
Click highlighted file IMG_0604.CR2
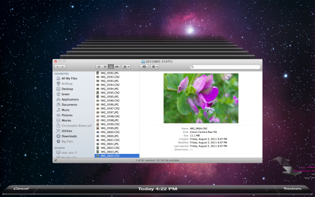tap(117, 156)
